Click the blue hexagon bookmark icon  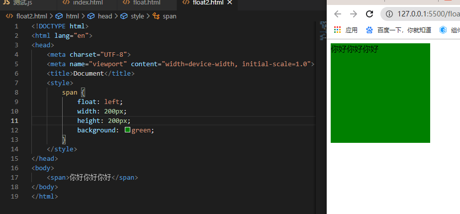click(x=443, y=30)
